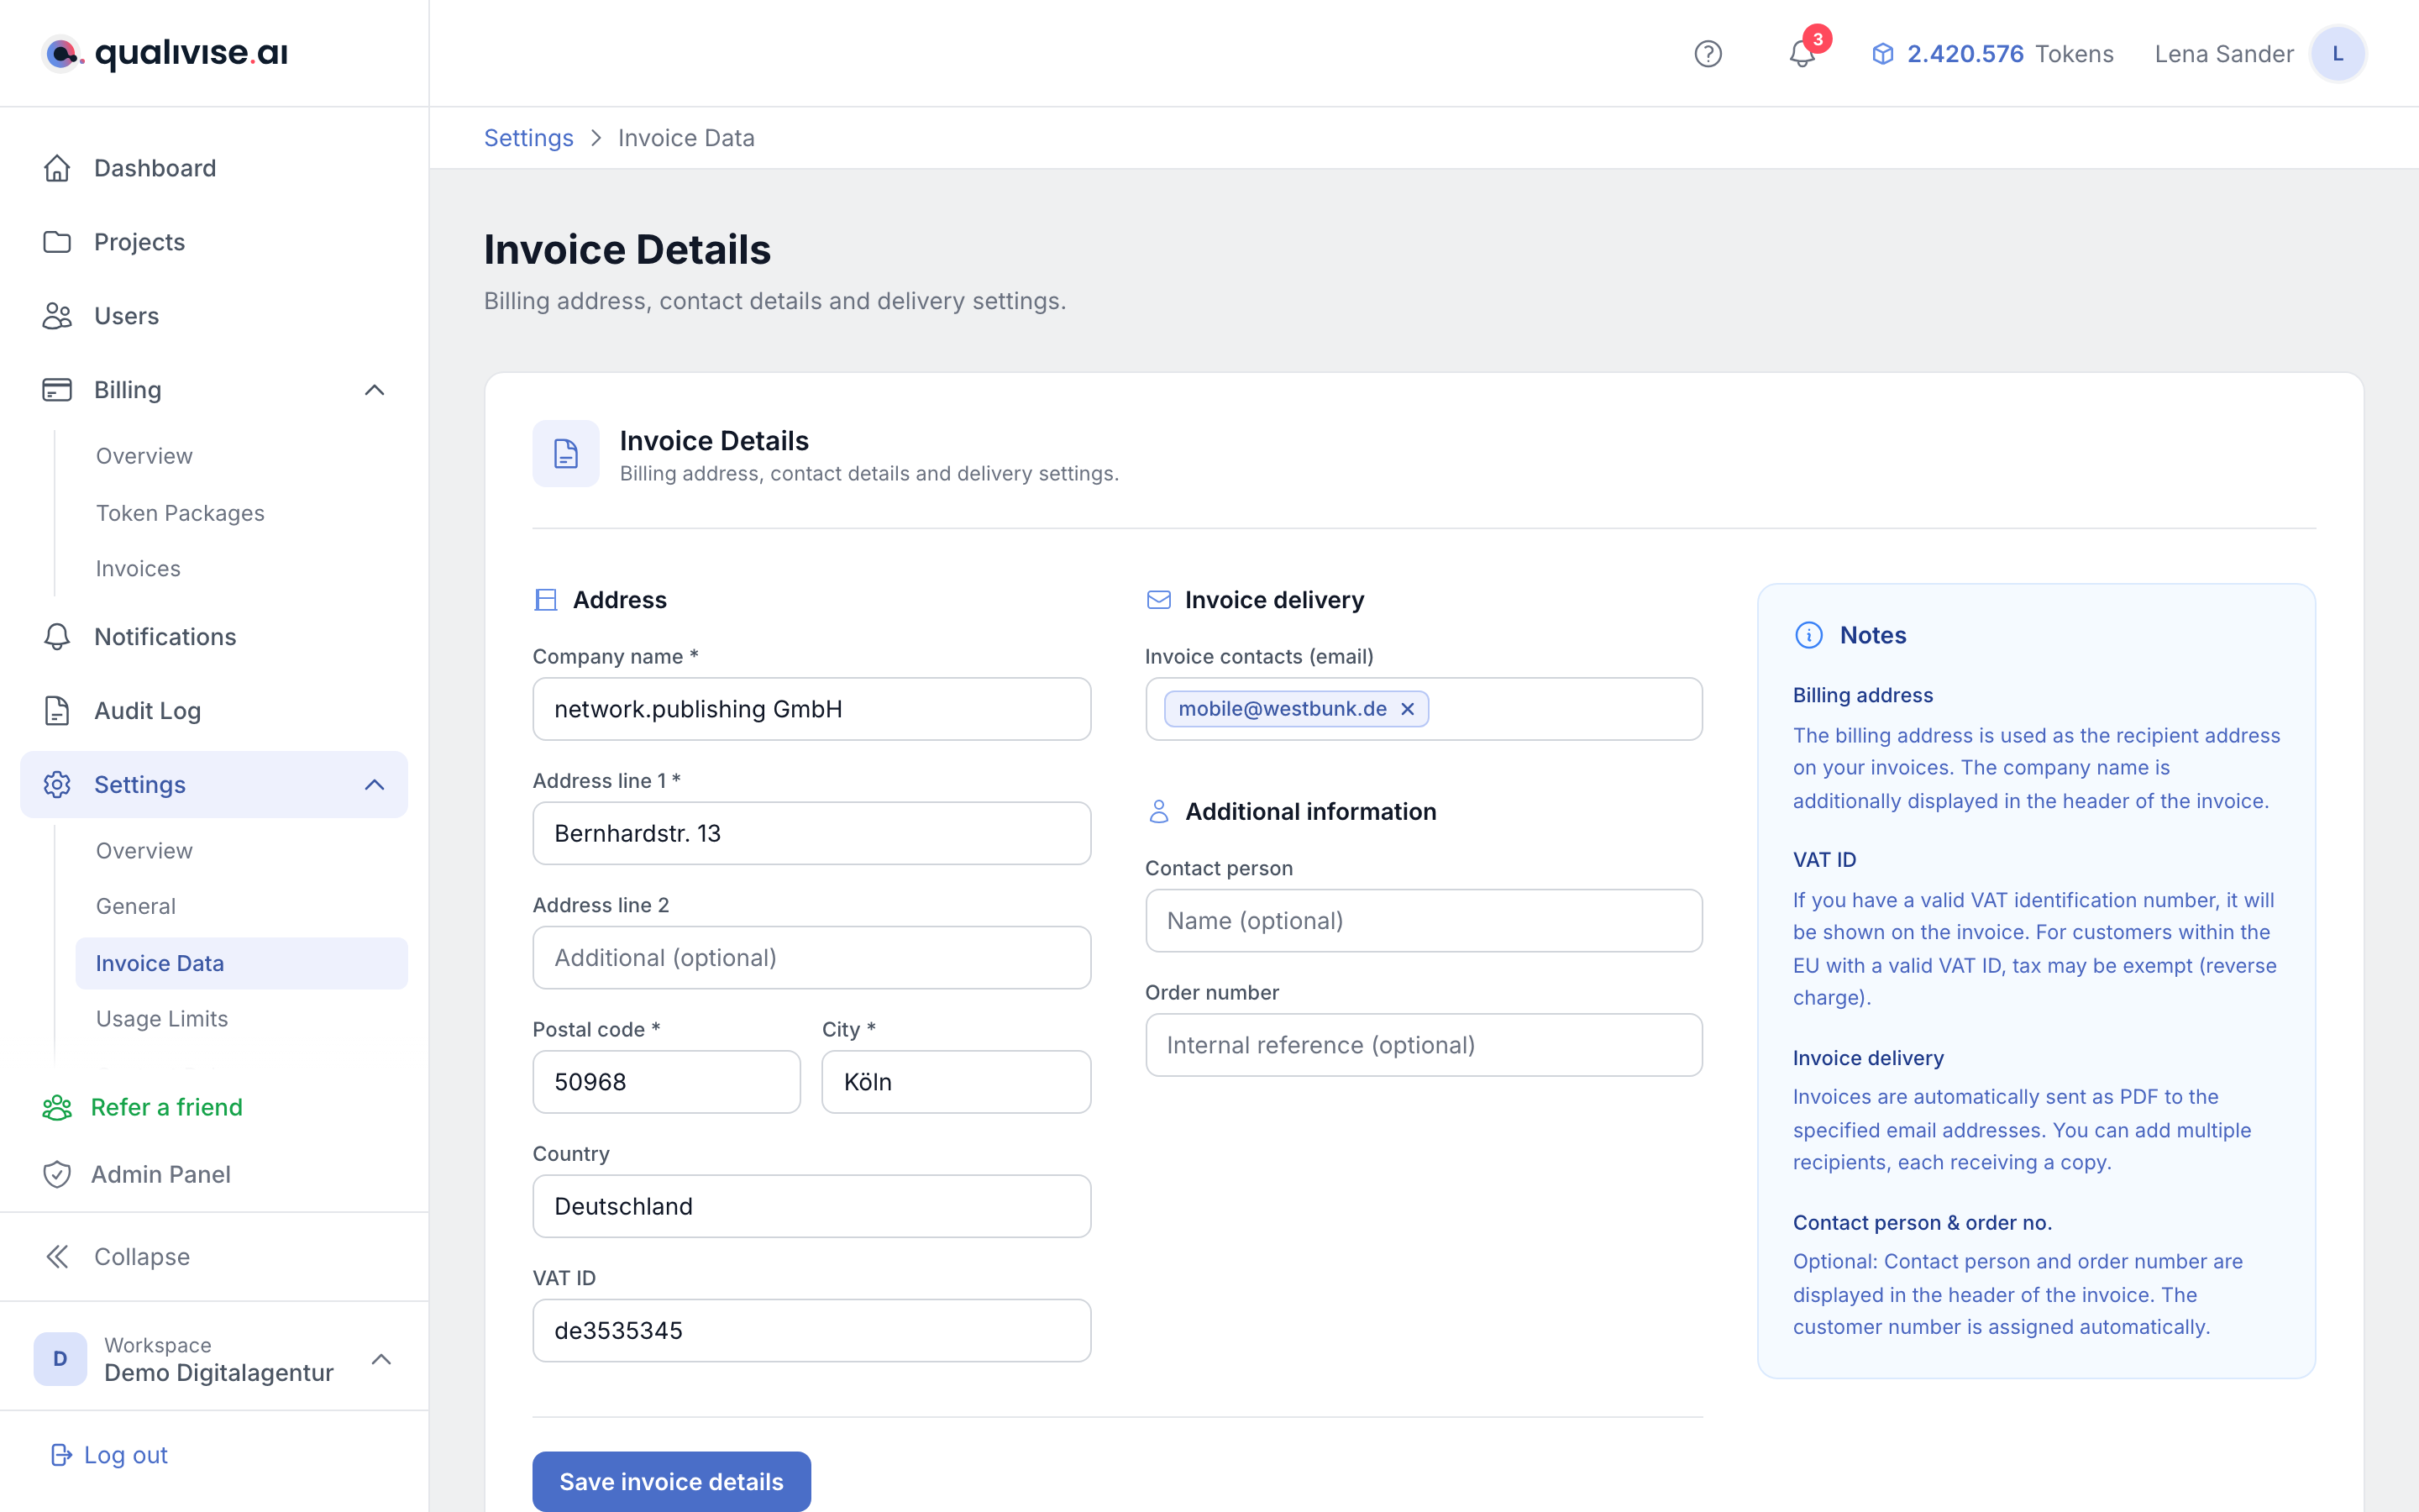The width and height of the screenshot is (2419, 1512).
Task: Open Billing Overview subitem
Action: point(144,456)
